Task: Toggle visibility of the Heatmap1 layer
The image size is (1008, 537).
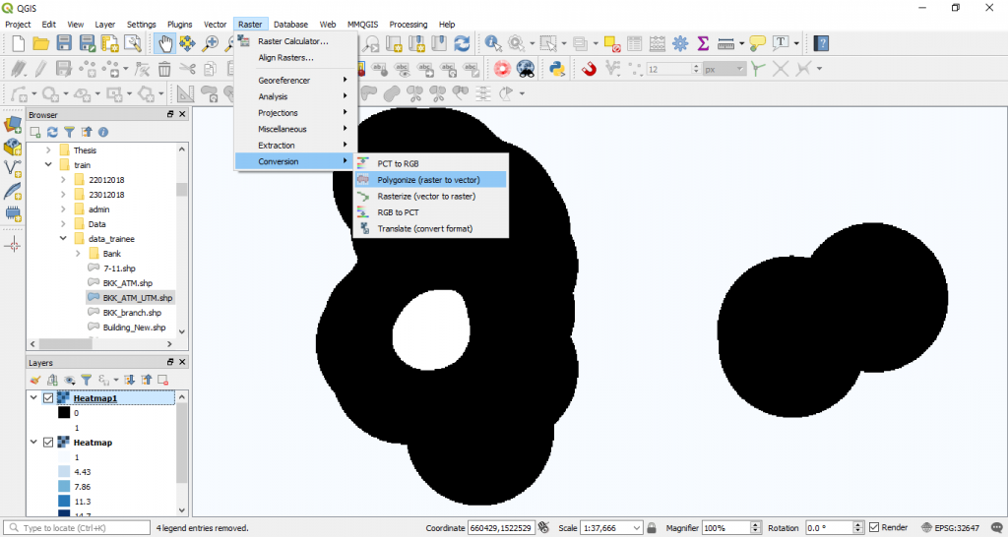Action: click(48, 398)
